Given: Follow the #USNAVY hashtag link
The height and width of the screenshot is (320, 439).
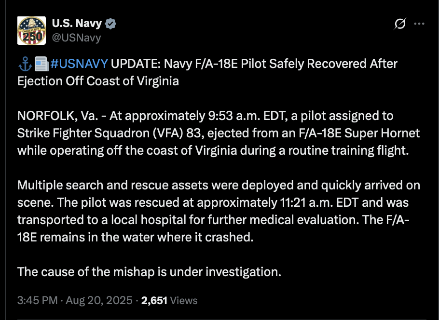Looking at the screenshot, I should pos(79,64).
